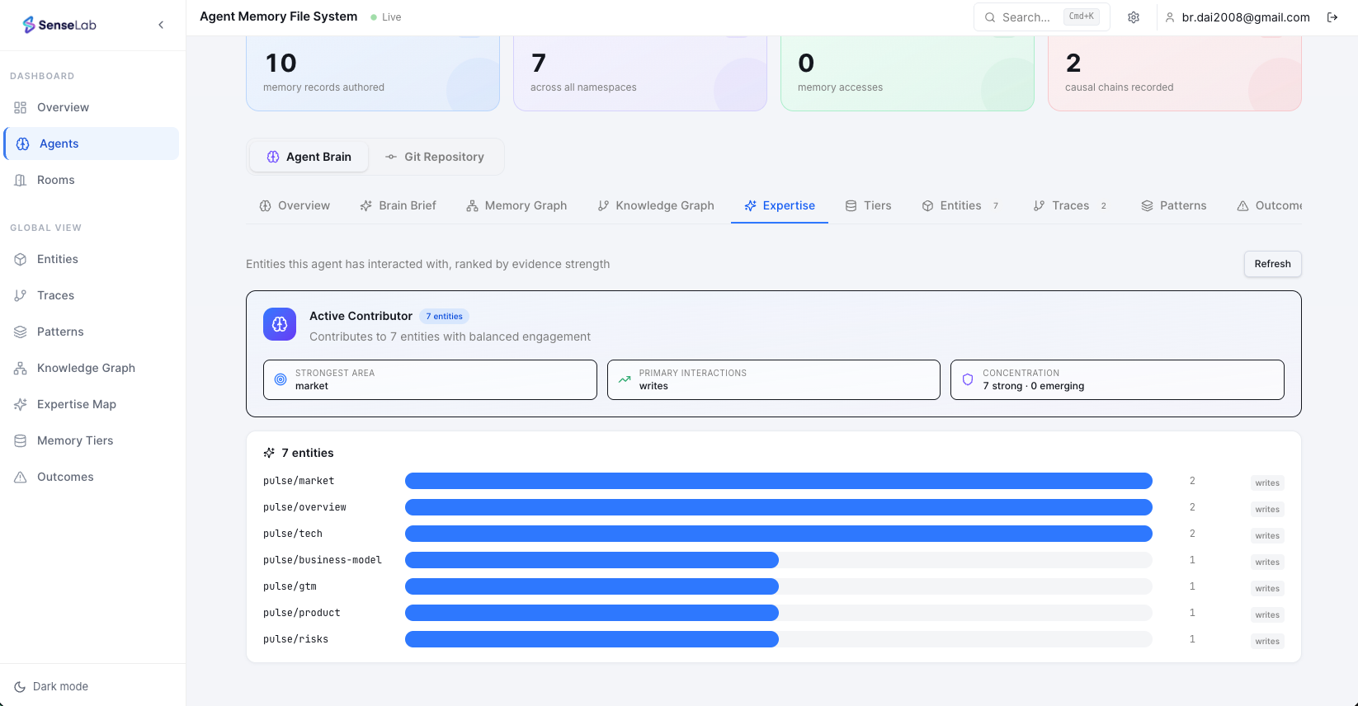Click the Expertise Map sparkle icon
The image size is (1358, 706).
[21, 404]
